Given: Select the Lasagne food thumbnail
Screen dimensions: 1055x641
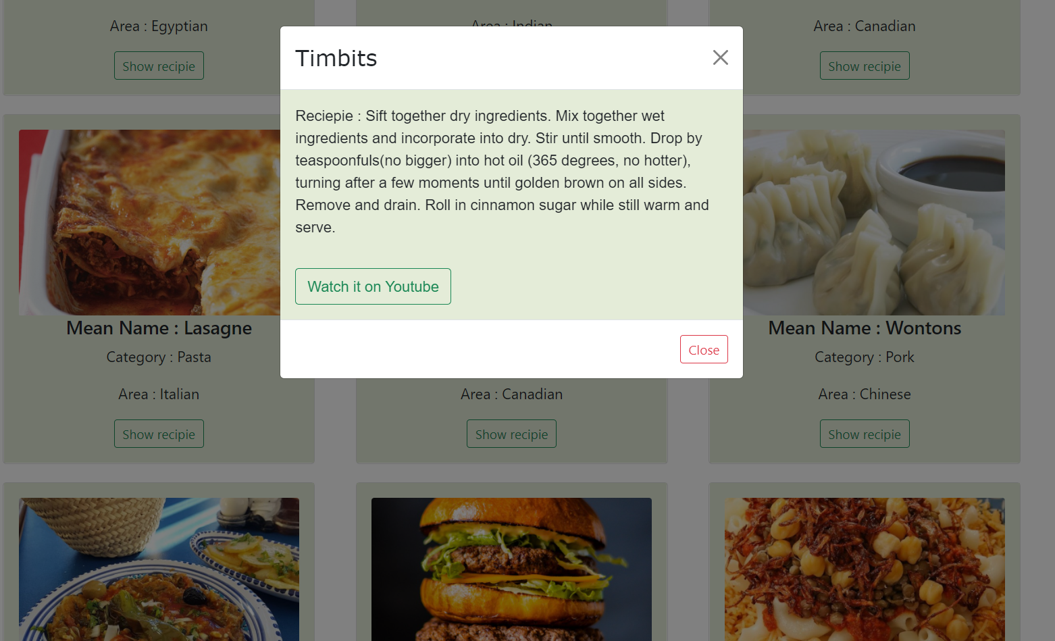Looking at the screenshot, I should tap(159, 222).
